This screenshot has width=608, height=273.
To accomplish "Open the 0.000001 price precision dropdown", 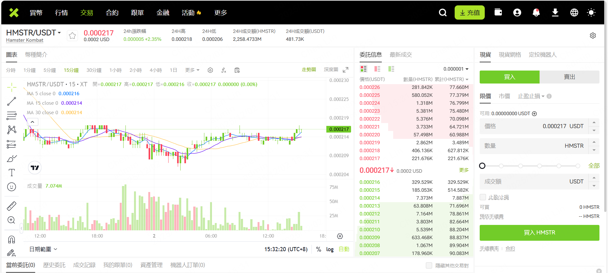I will point(456,69).
